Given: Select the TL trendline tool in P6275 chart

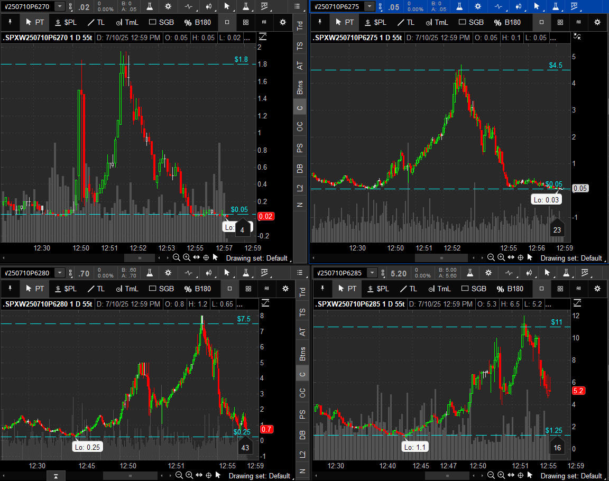Looking at the screenshot, I should tap(407, 22).
